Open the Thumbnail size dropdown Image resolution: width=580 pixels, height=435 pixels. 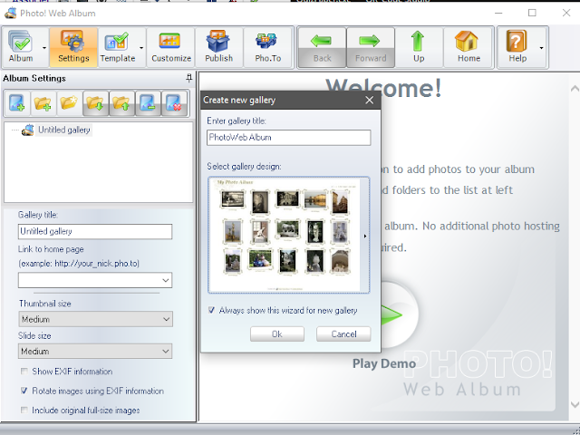(x=95, y=319)
